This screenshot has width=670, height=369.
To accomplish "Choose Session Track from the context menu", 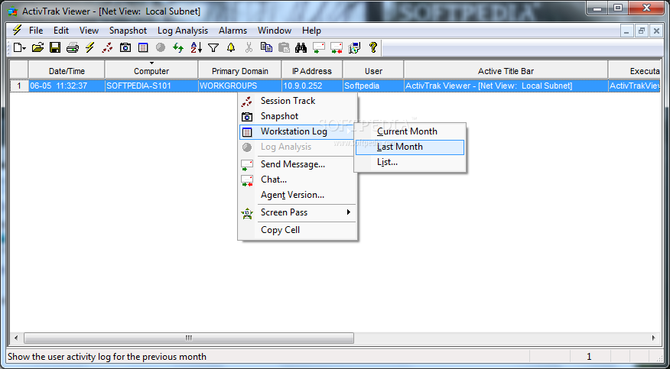I will point(298,101).
